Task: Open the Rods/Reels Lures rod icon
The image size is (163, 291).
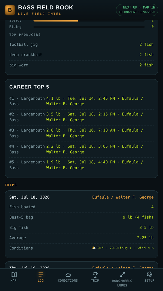Action: coord(122,275)
